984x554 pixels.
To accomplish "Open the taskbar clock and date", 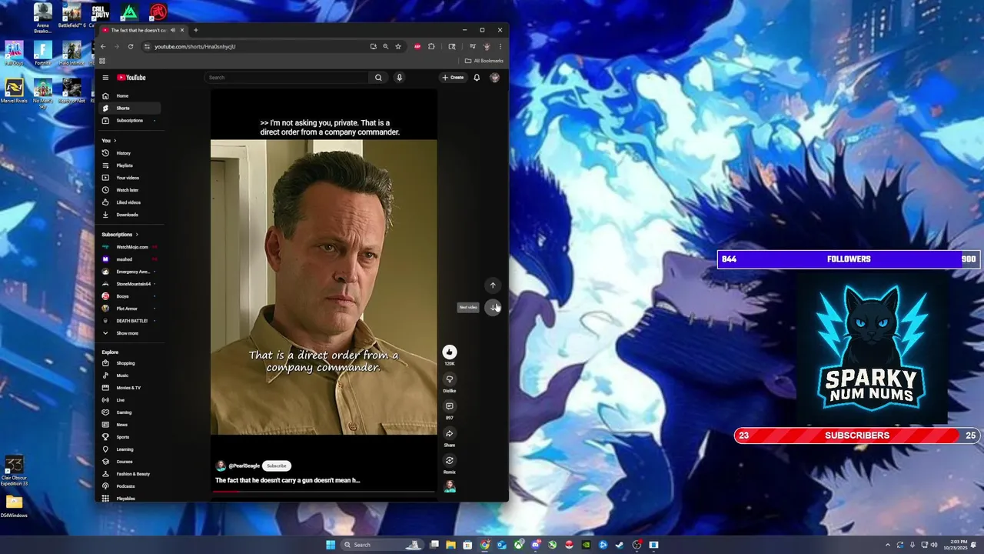I will coord(956,545).
